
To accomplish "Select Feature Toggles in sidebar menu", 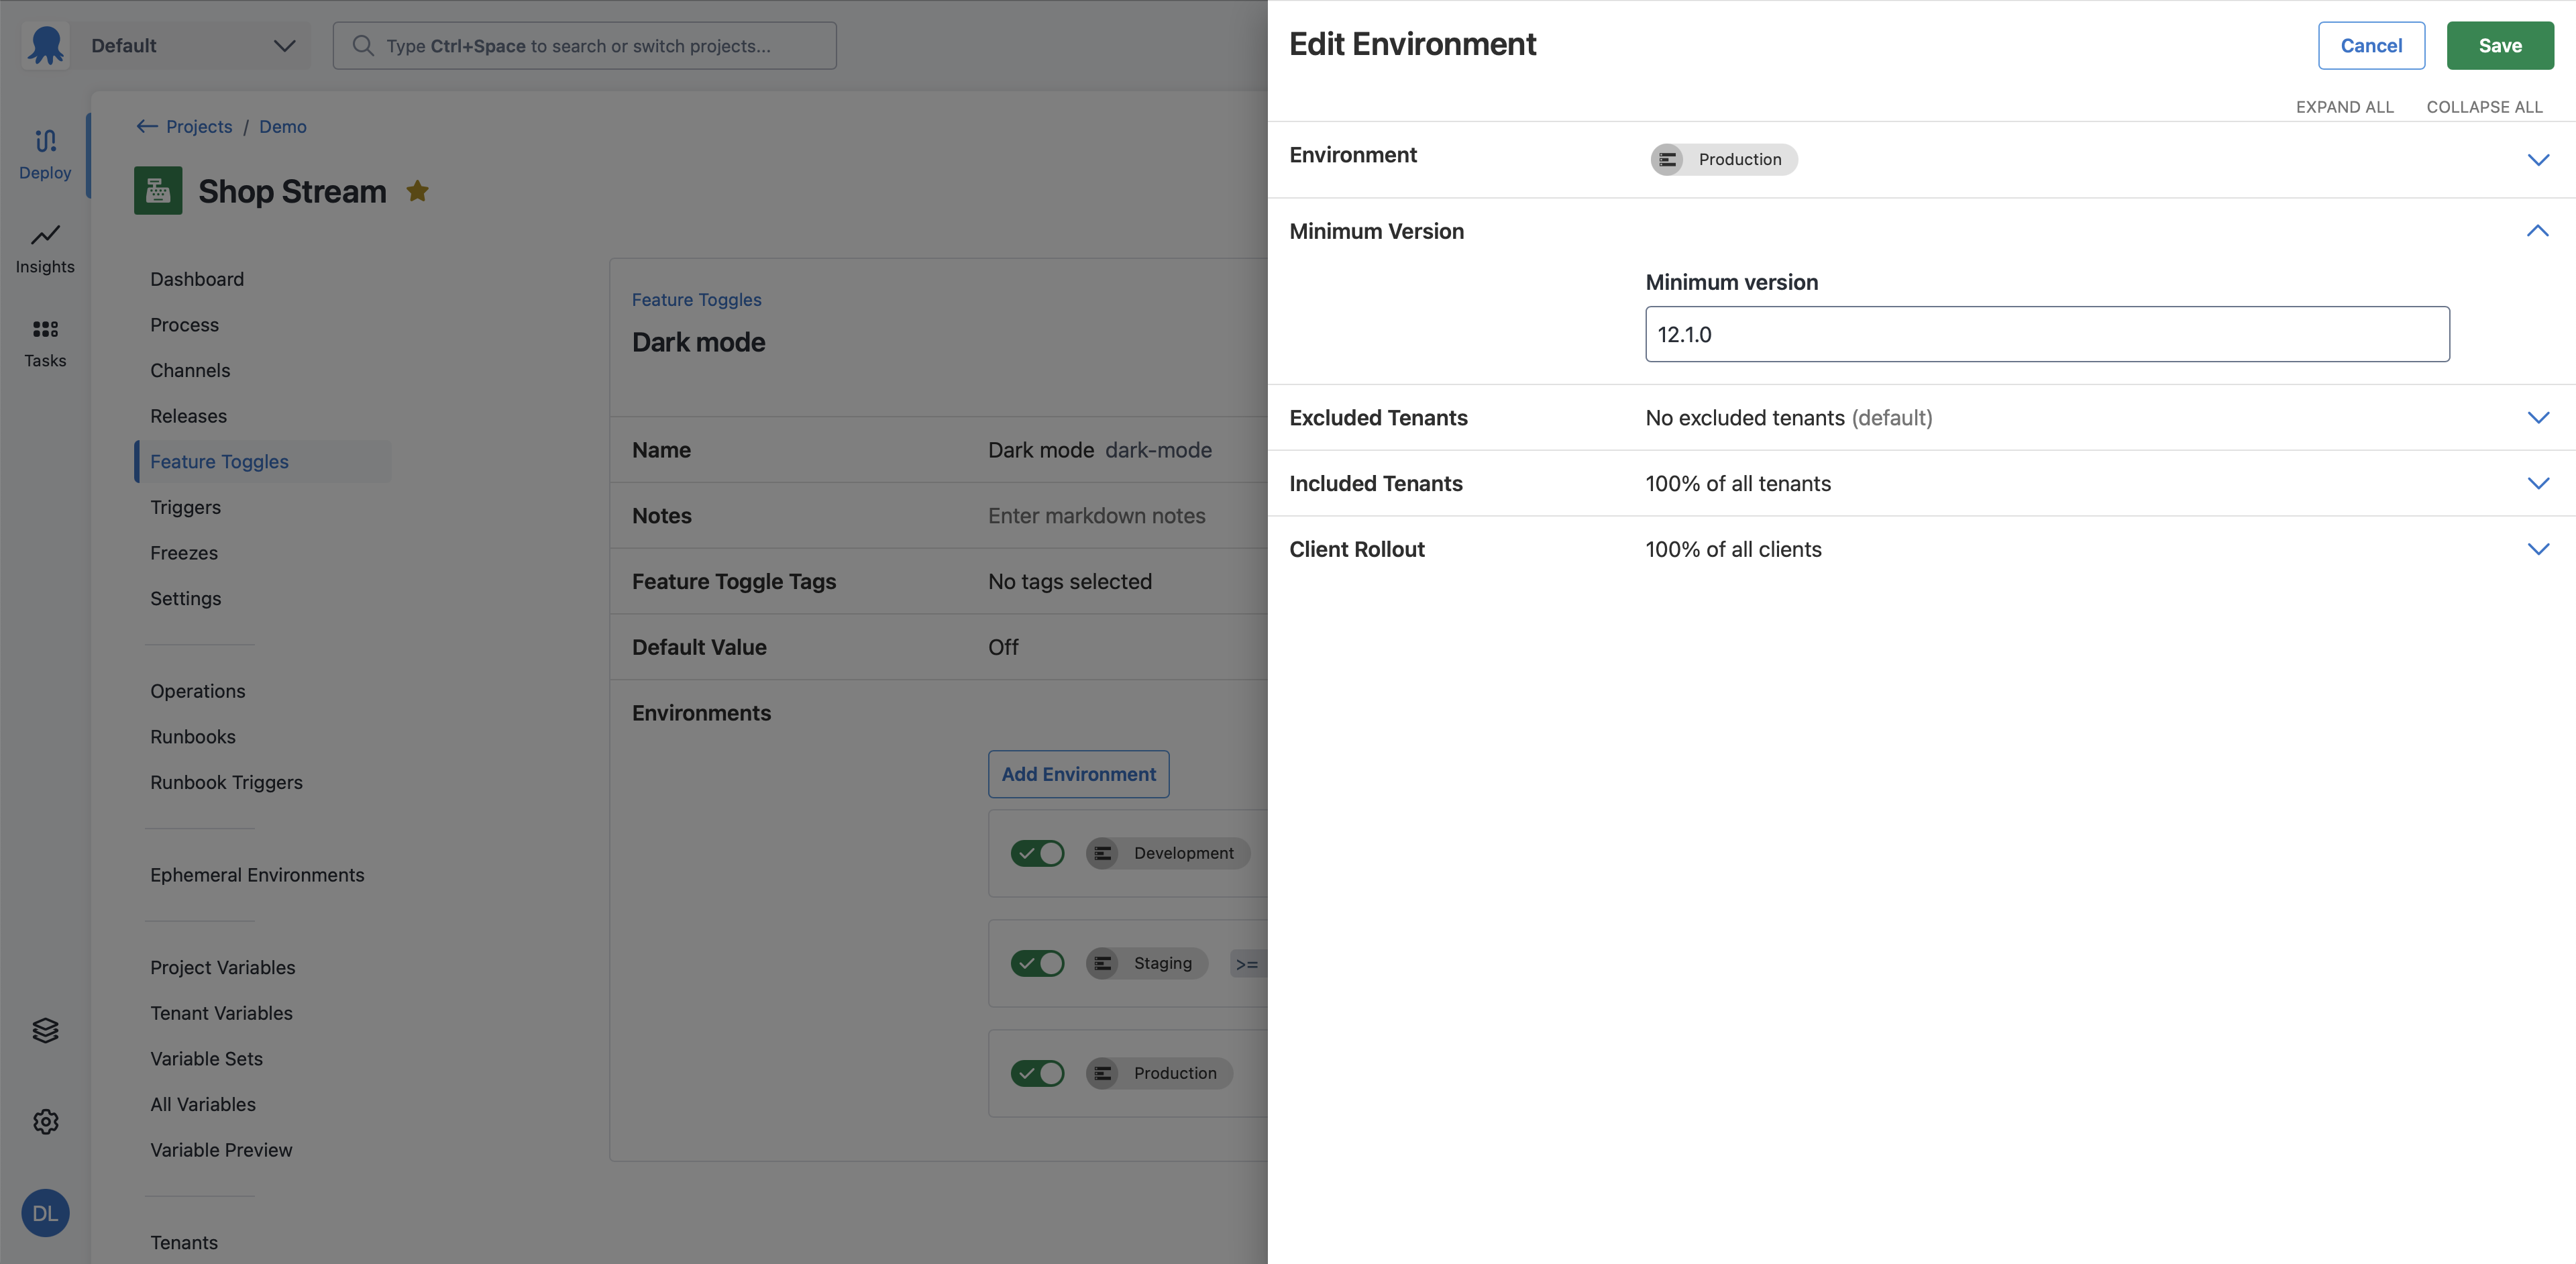I will [263, 461].
